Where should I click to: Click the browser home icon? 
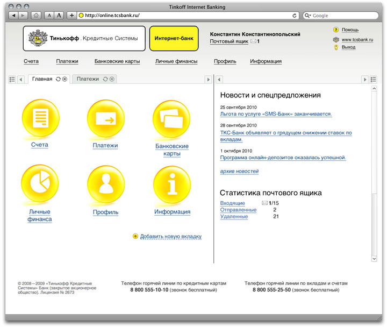point(37,16)
